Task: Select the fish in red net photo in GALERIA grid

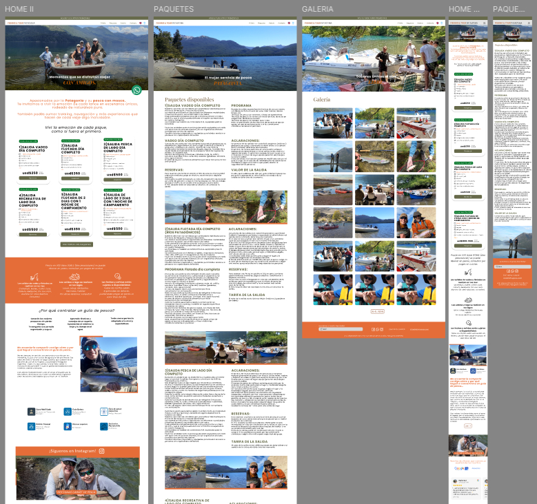Action: (416, 156)
